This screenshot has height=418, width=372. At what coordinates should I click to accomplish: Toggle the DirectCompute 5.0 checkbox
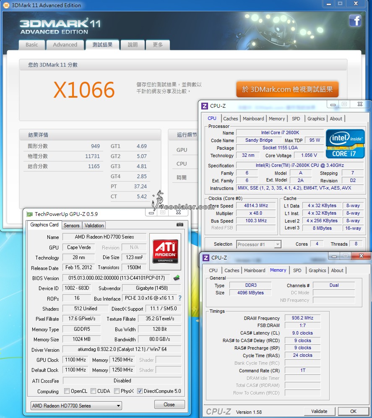pos(140,391)
